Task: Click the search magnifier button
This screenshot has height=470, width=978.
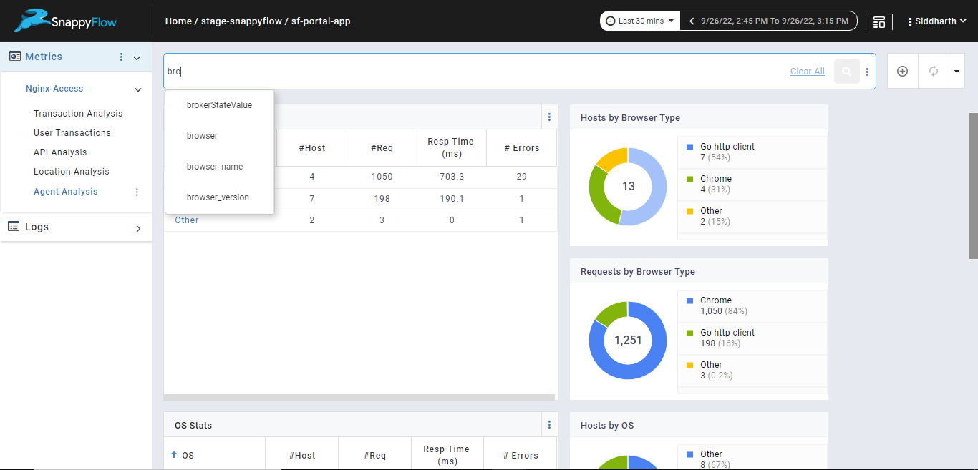Action: click(x=847, y=72)
